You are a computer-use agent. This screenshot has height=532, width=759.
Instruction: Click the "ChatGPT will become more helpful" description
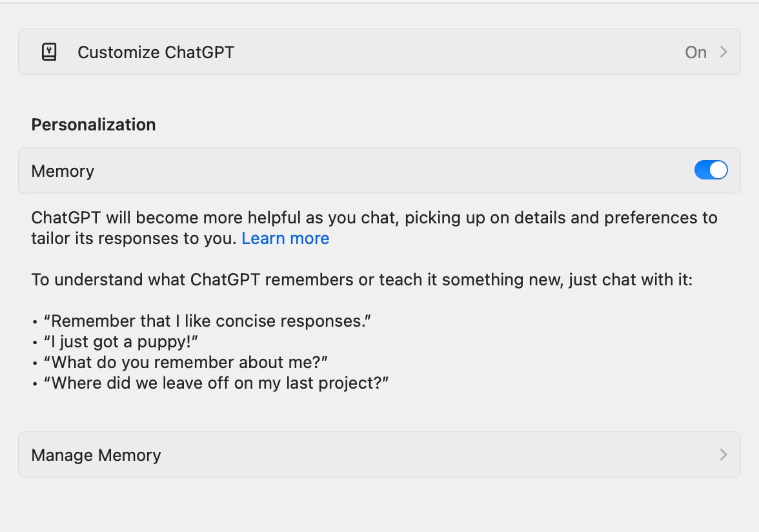[374, 218]
